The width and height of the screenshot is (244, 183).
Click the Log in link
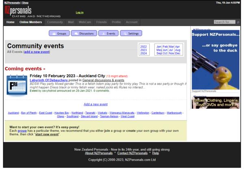(x=80, y=13)
